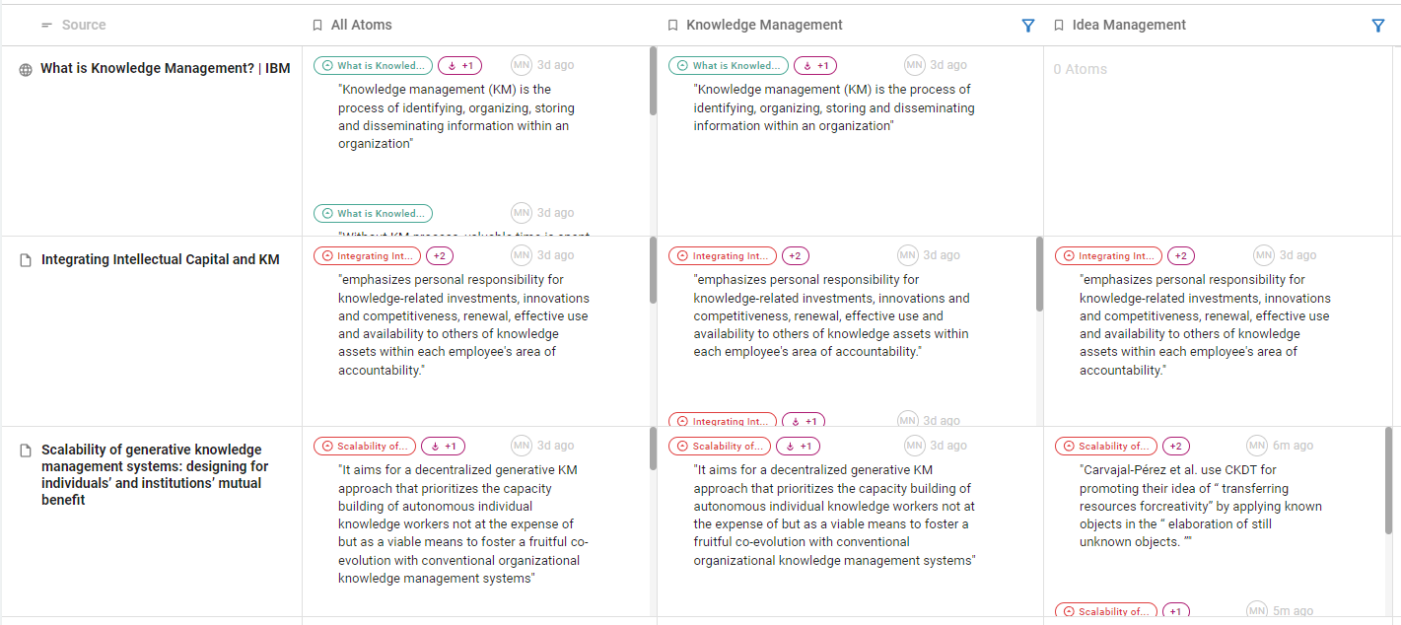This screenshot has width=1401, height=625.
Task: Click the Knowledge Management column header
Action: click(764, 26)
